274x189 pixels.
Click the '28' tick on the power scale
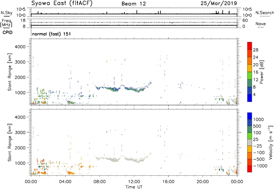(x=256, y=50)
